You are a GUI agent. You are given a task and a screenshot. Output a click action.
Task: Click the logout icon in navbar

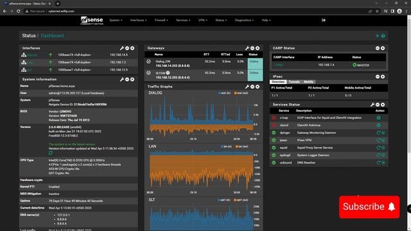coord(324,20)
